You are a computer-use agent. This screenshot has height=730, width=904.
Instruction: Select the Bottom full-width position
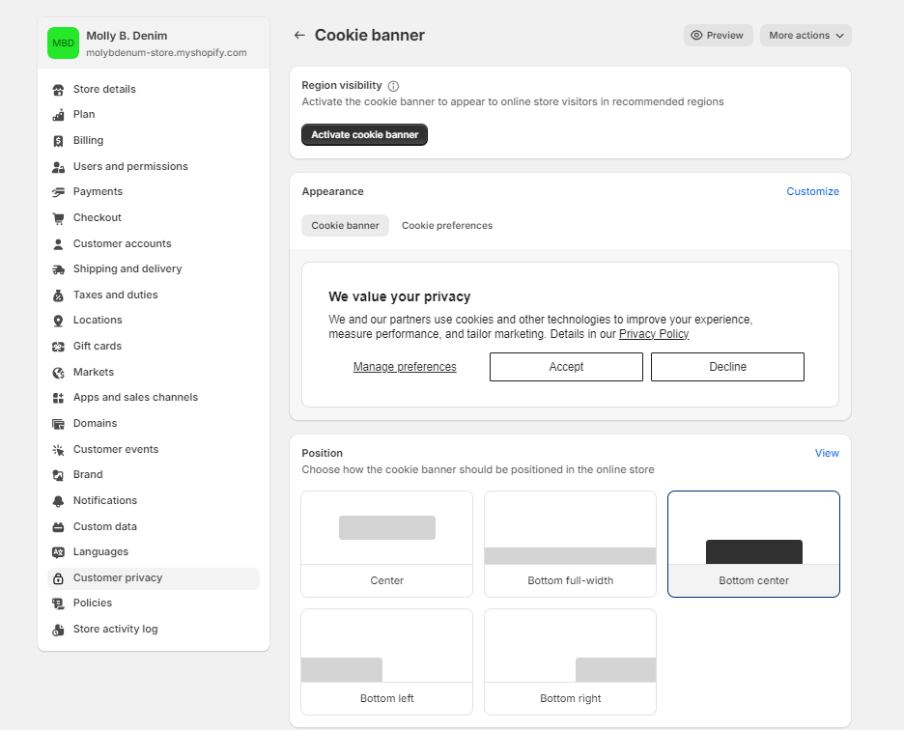click(x=570, y=544)
